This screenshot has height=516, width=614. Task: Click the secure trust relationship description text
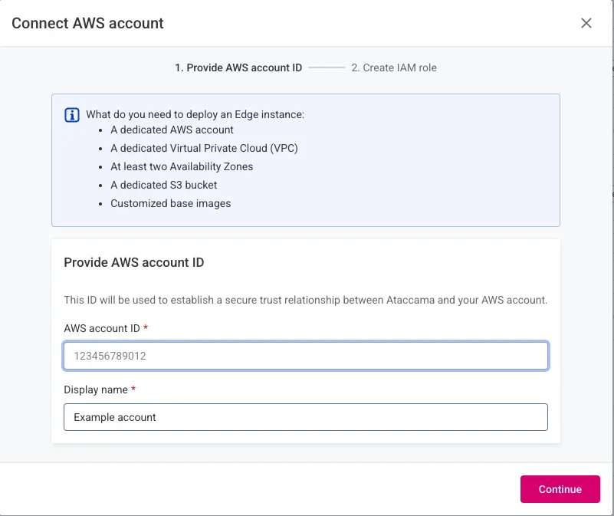coord(305,300)
